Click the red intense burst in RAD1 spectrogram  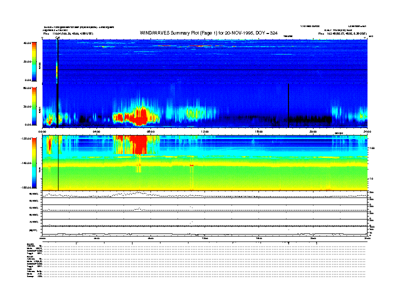137,116
